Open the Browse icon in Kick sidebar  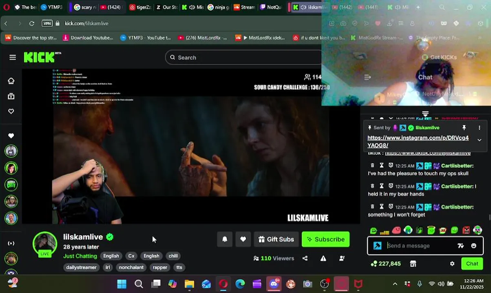point(11,96)
